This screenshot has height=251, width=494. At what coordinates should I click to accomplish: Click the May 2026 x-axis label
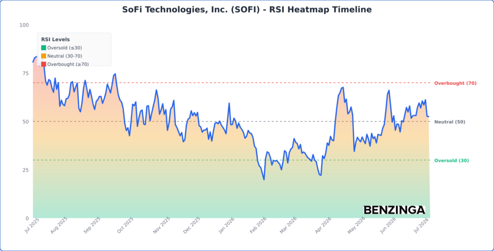coord(357,225)
